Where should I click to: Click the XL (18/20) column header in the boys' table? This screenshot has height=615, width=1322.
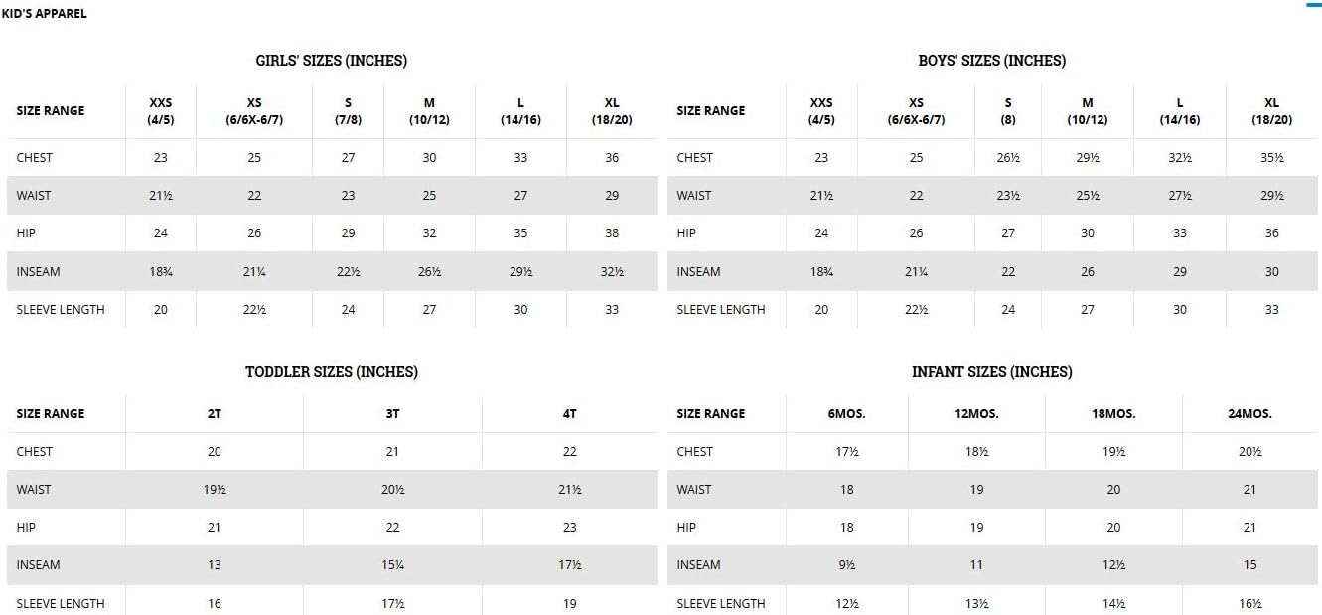pyautogui.click(x=1272, y=111)
